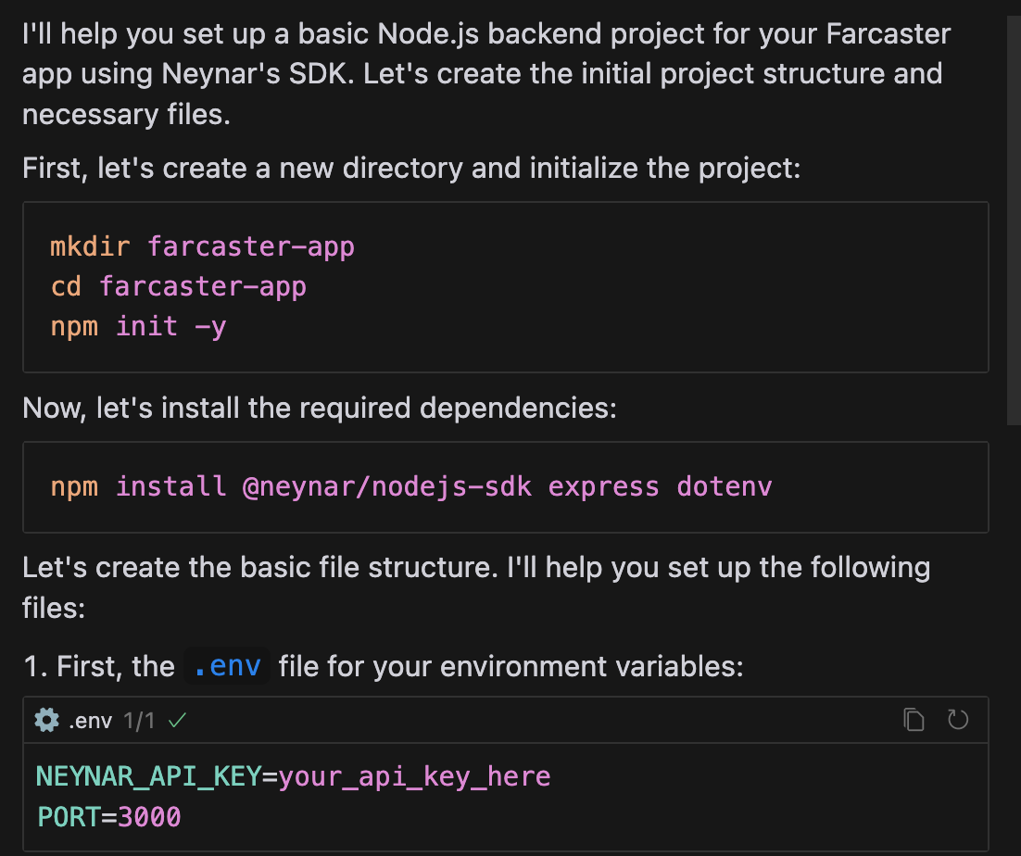Click 'your_api_key_here' placeholder value
1021x856 pixels.
point(414,776)
